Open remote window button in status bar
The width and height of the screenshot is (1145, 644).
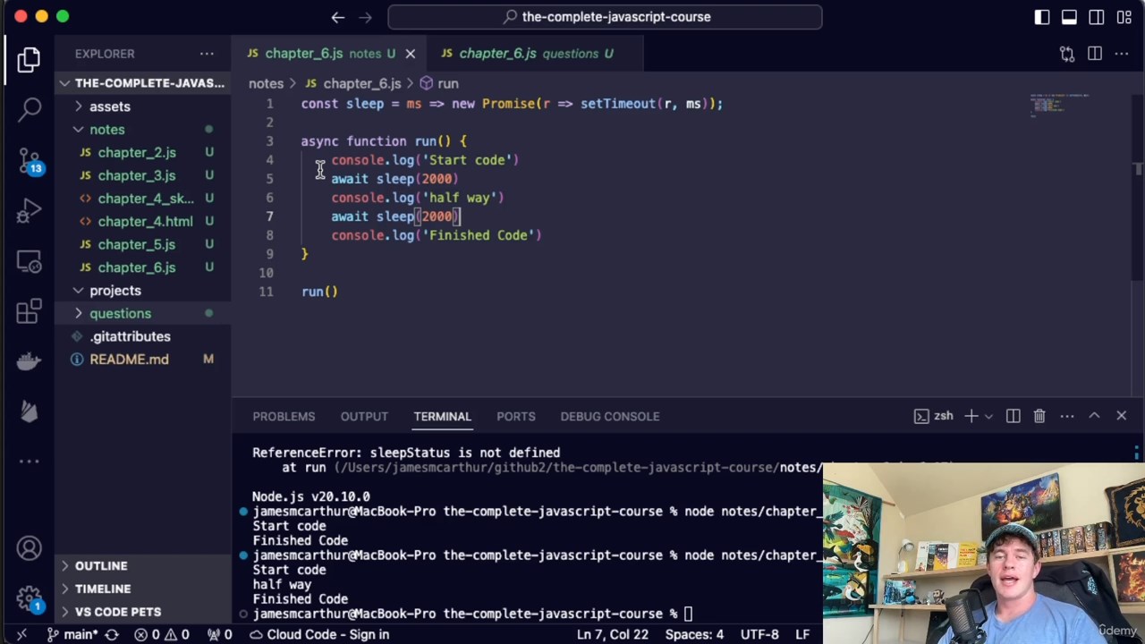(x=21, y=634)
